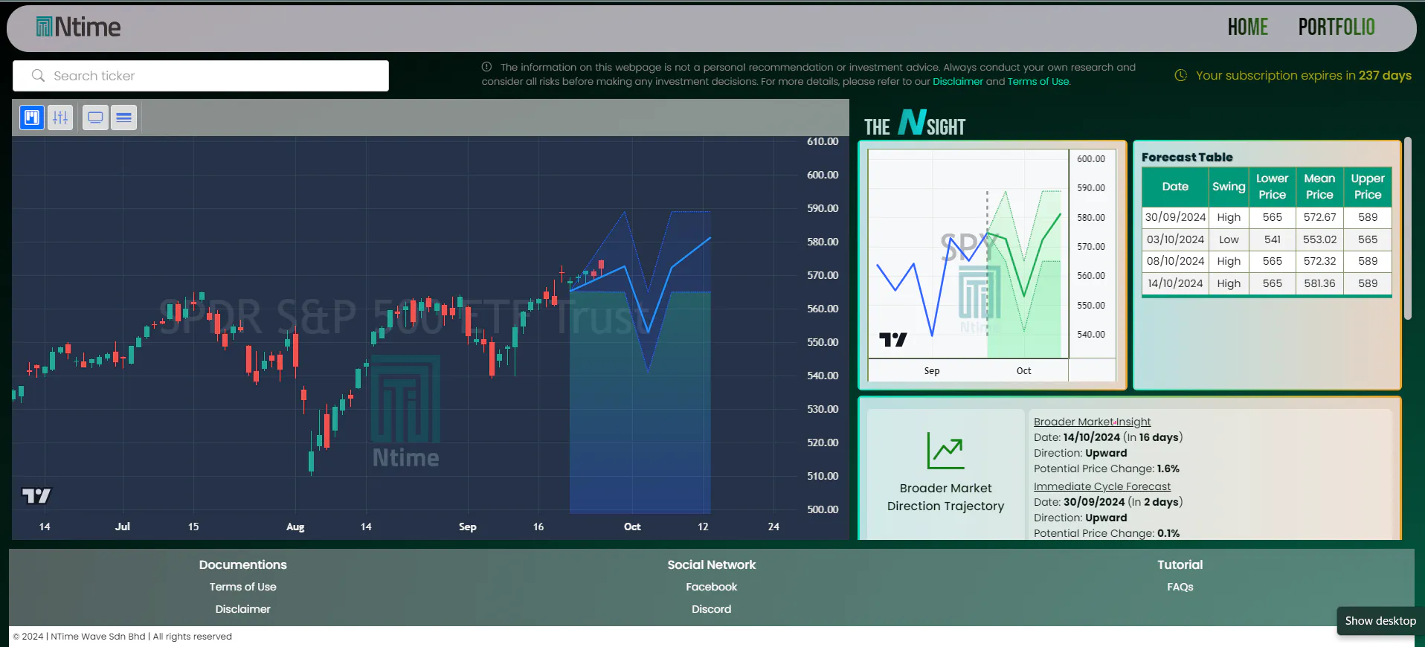
Task: Click the SPY mini forecast chart
Action: point(992,265)
